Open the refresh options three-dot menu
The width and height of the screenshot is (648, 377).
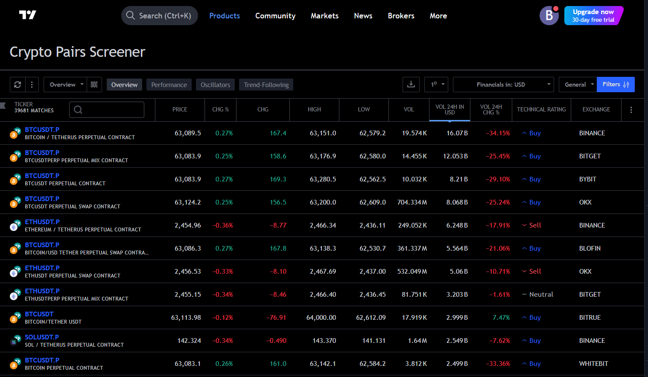point(32,85)
